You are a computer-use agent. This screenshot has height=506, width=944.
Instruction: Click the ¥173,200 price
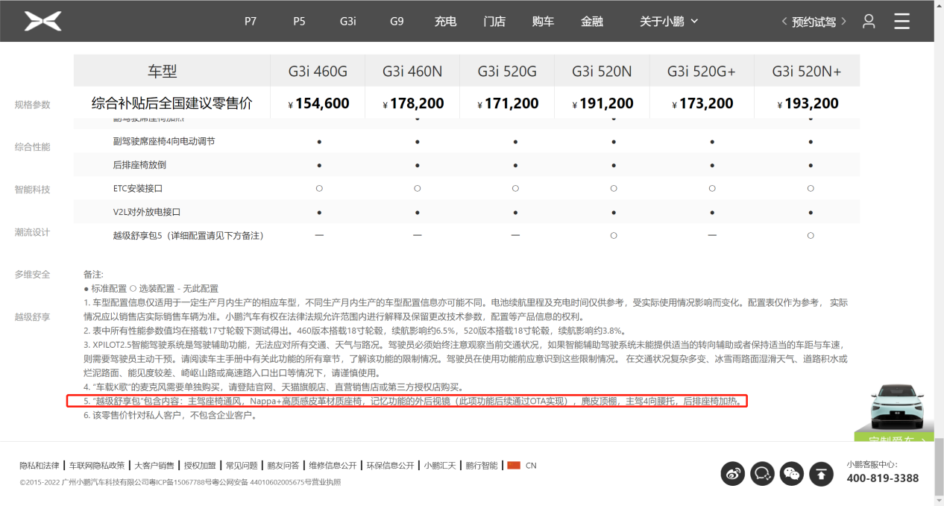[702, 104]
